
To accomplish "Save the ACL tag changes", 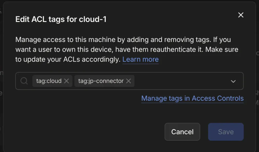I will pyautogui.click(x=226, y=132).
